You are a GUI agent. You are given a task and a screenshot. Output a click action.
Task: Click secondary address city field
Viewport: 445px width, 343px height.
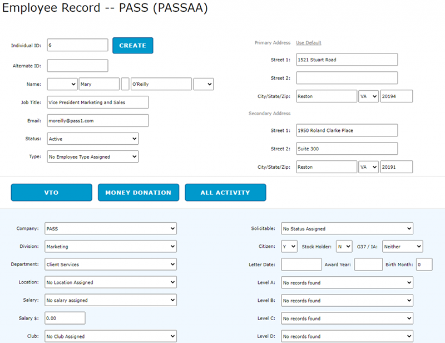pyautogui.click(x=327, y=167)
